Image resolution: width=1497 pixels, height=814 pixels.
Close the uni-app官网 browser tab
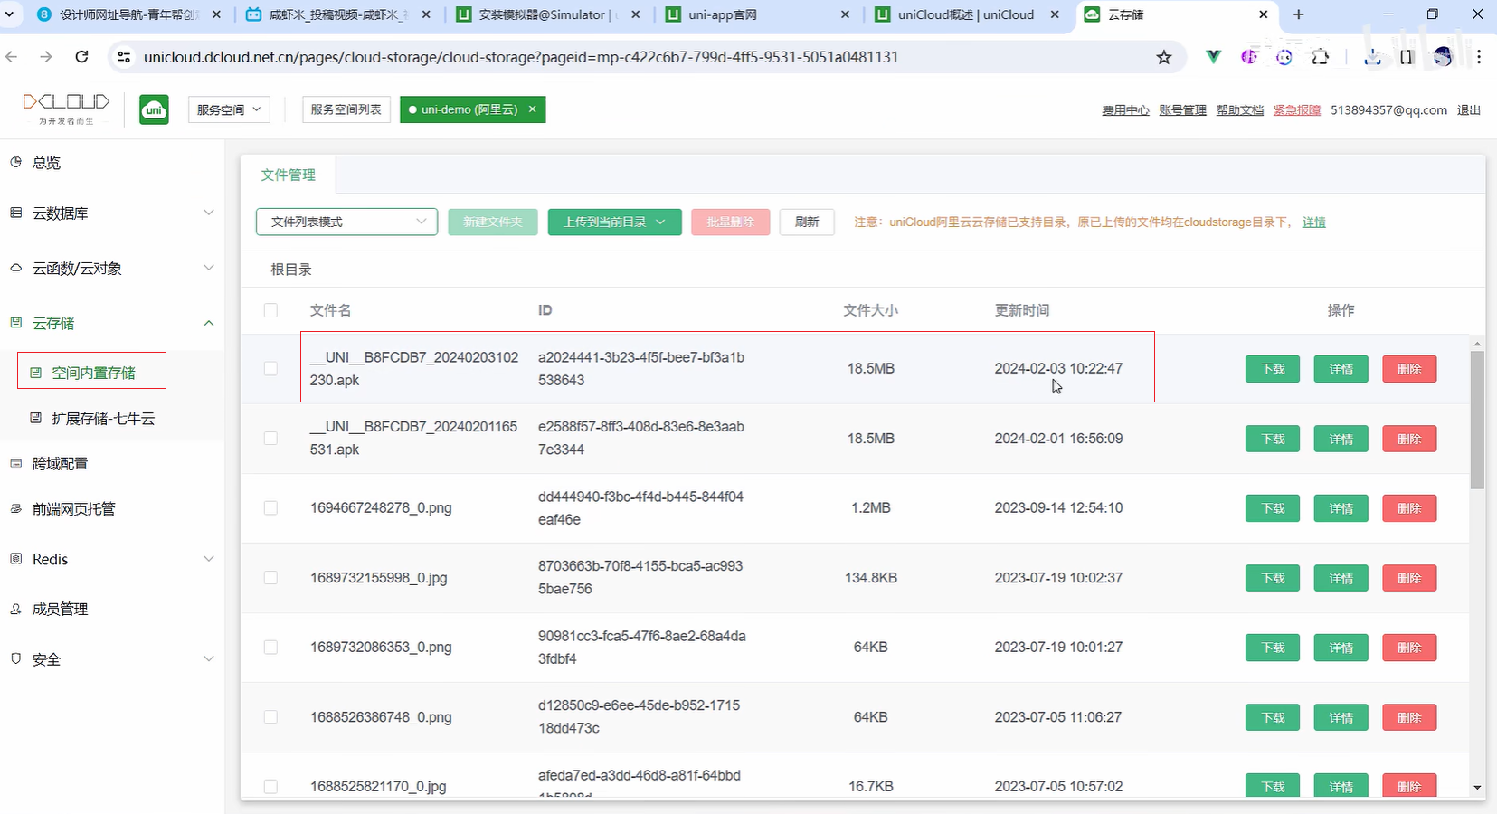click(845, 14)
